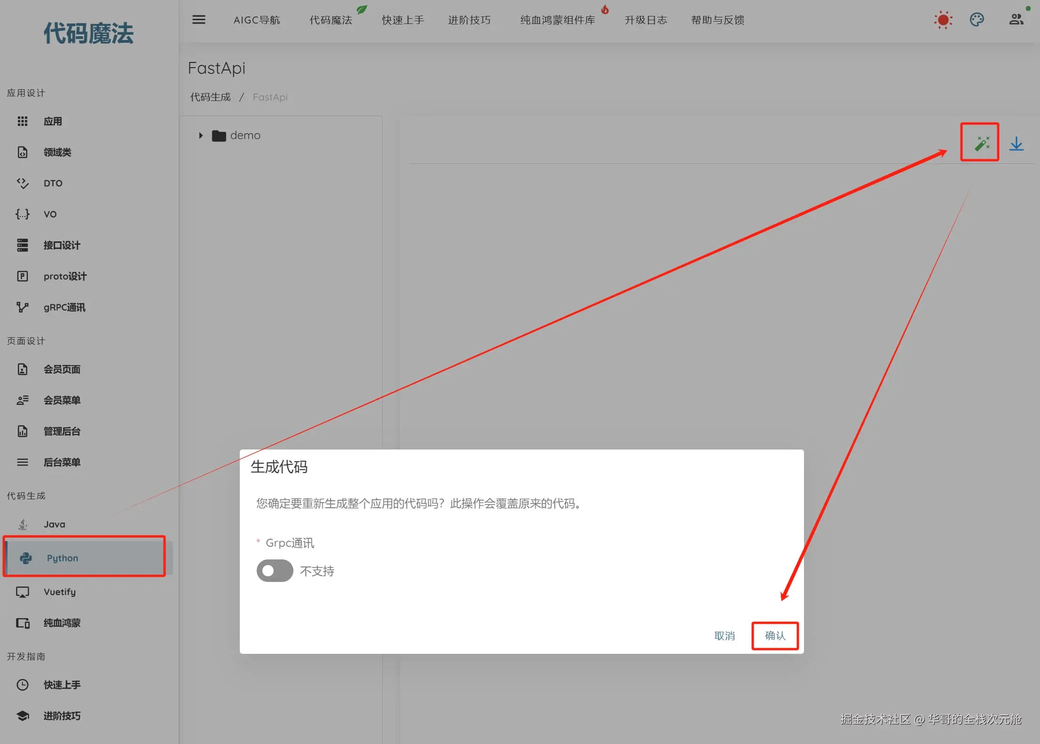Screen dimensions: 1040x744
Task: Open Python code generation in sidebar
Action: point(63,558)
